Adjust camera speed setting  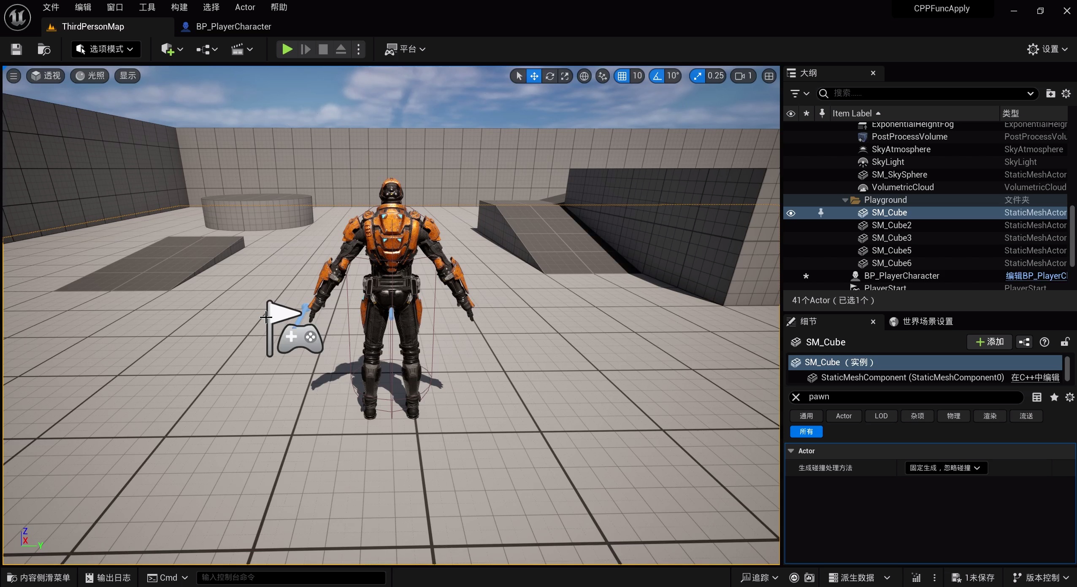tap(743, 76)
